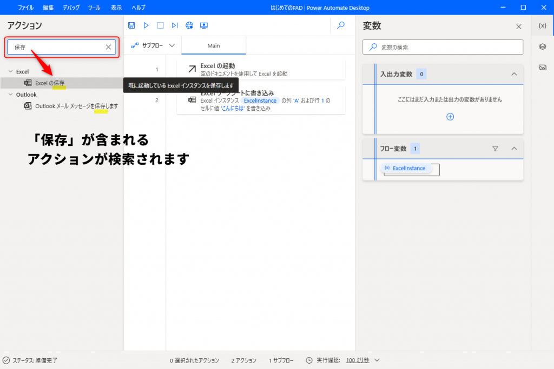
Task: Maximize the Power Automate Desktop window
Action: point(523,8)
